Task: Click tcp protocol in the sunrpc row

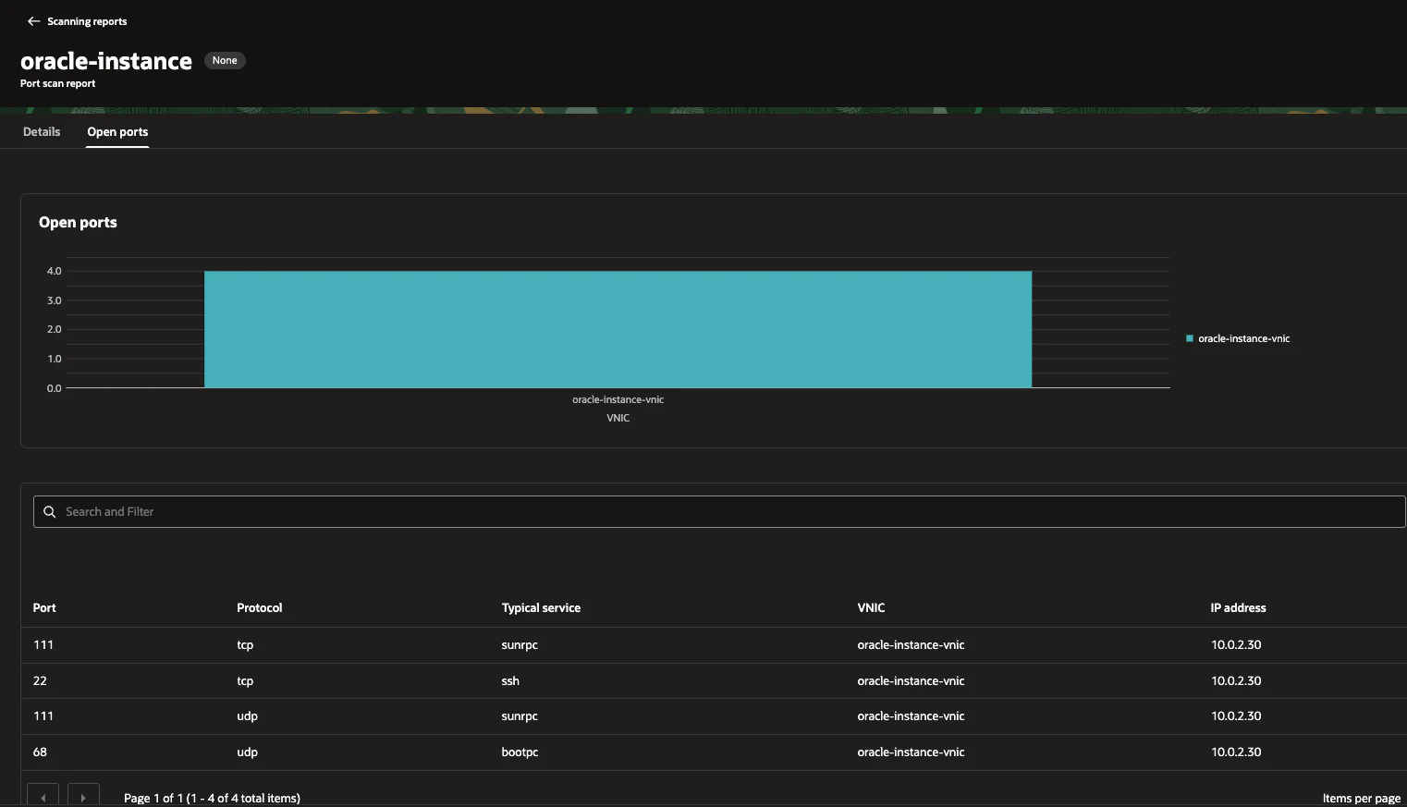Action: point(245,644)
